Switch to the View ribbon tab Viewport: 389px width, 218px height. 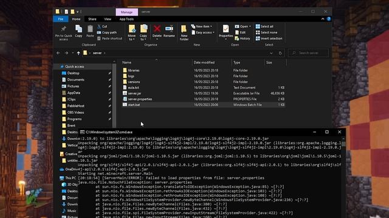108,19
